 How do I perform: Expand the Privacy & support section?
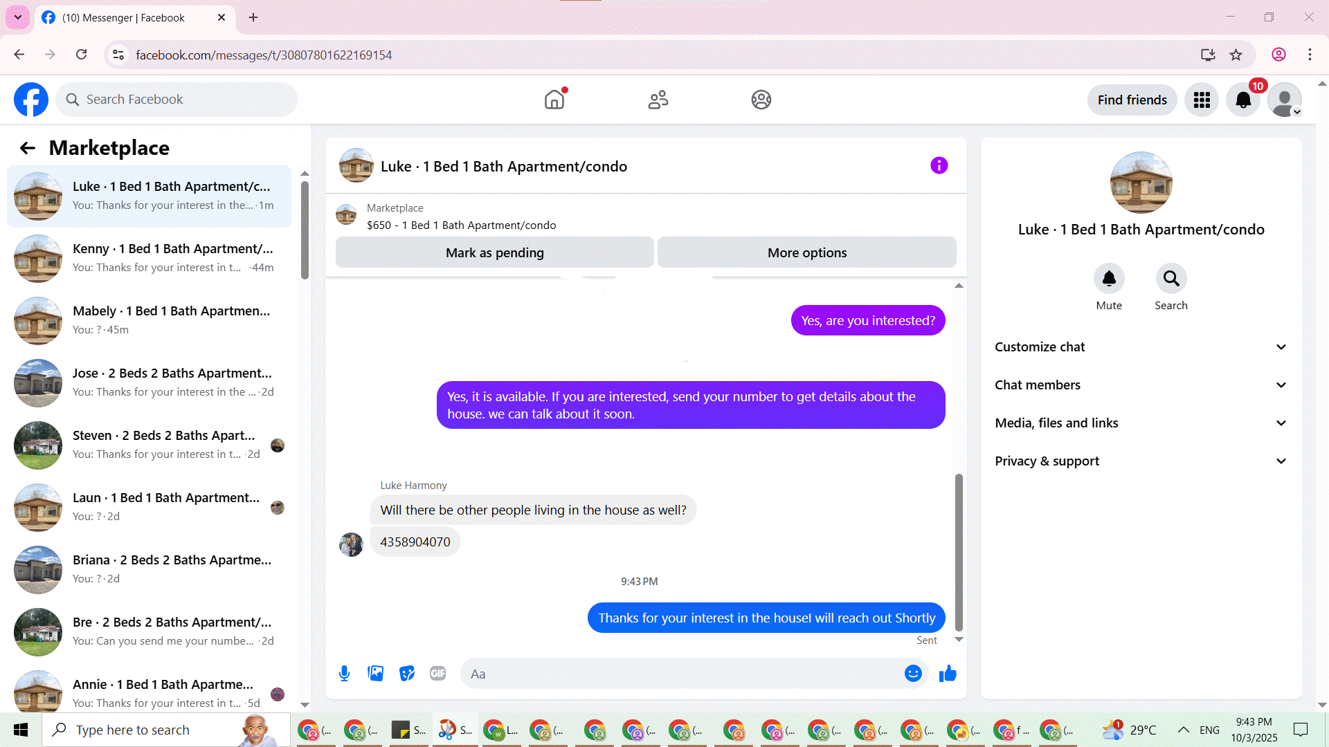(x=1141, y=461)
